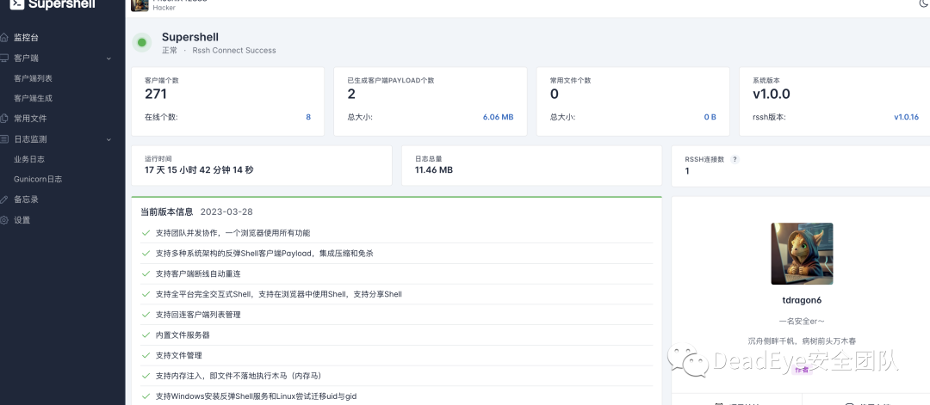Click RSSH连接数 question mark help icon
This screenshot has width=930, height=405.
pyautogui.click(x=735, y=159)
